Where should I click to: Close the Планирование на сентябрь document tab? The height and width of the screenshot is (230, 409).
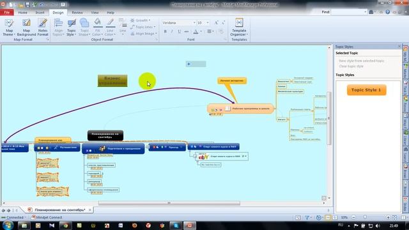click(x=90, y=210)
